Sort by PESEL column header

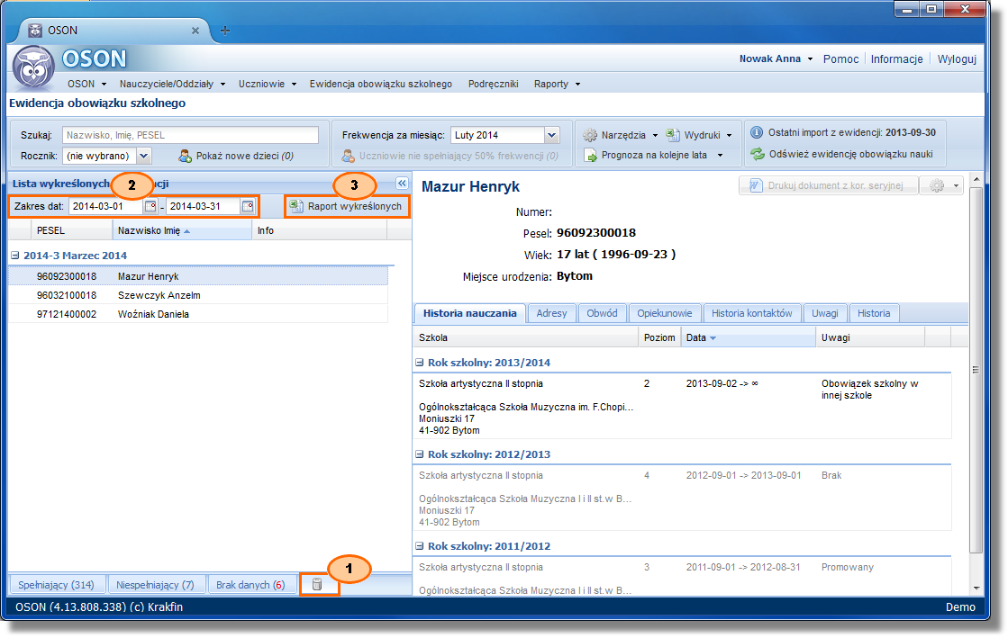point(71,230)
